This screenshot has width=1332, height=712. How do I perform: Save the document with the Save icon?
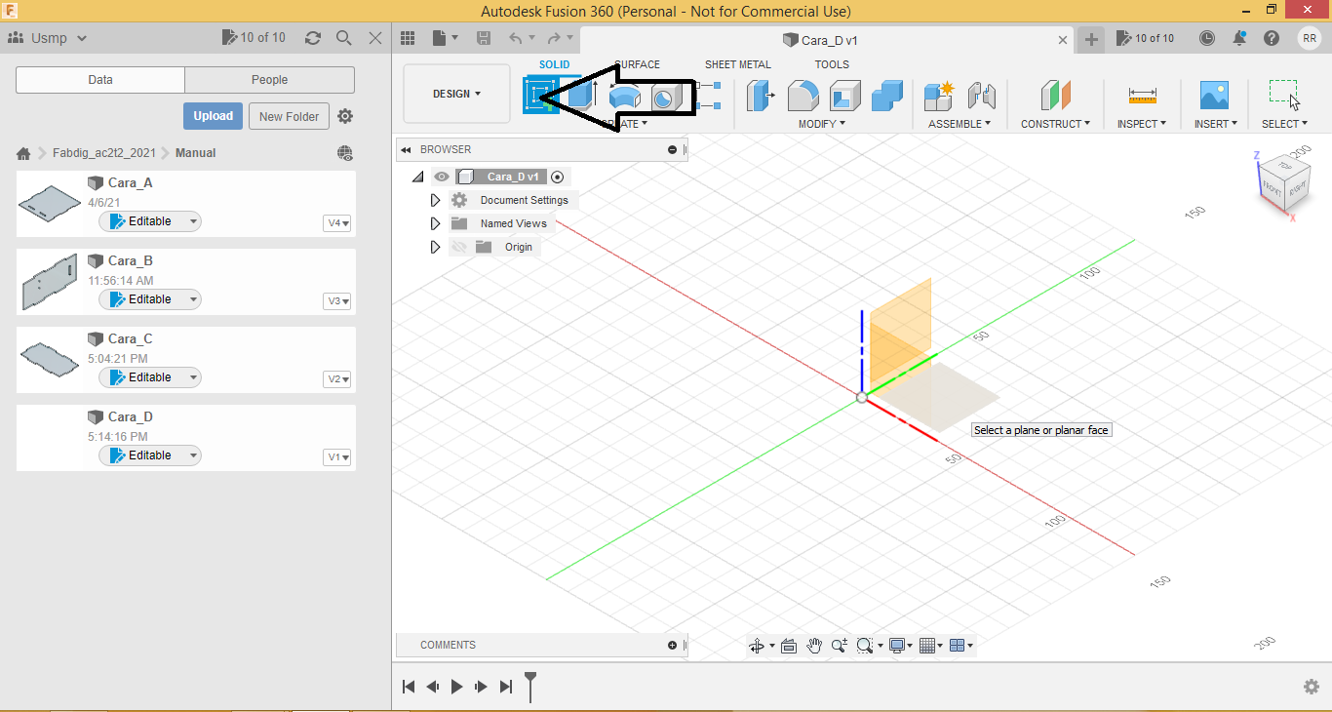tap(484, 38)
